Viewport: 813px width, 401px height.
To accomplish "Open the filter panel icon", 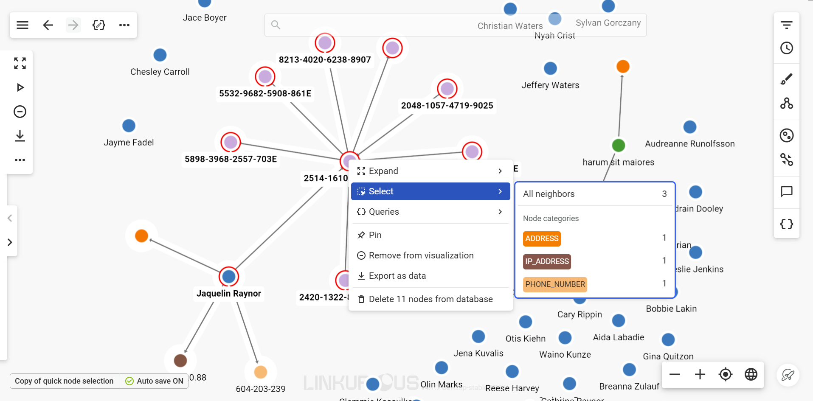I will pos(786,25).
